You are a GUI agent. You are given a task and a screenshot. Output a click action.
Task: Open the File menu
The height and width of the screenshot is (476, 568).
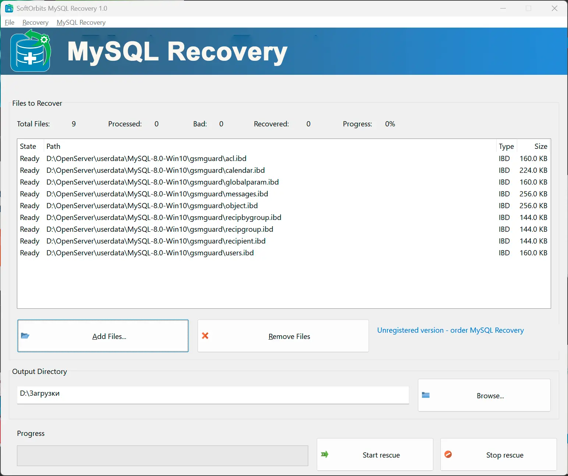(x=10, y=22)
